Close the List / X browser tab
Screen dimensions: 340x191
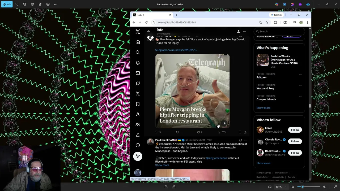170,15
